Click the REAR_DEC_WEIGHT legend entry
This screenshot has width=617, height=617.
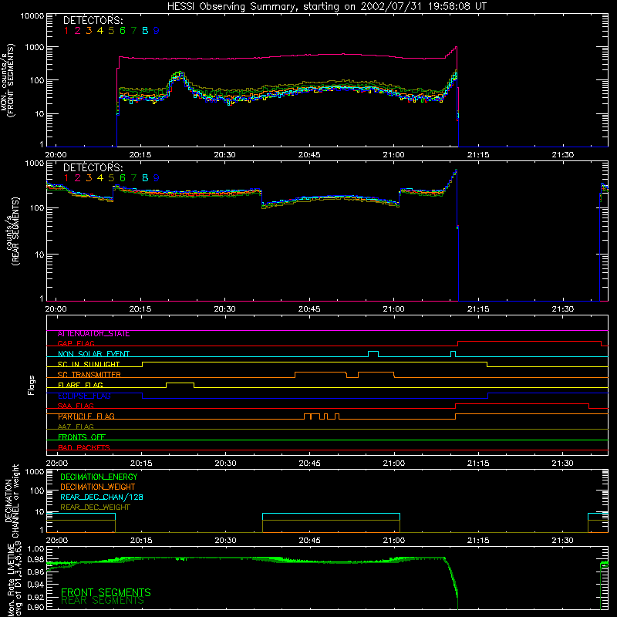click(95, 507)
